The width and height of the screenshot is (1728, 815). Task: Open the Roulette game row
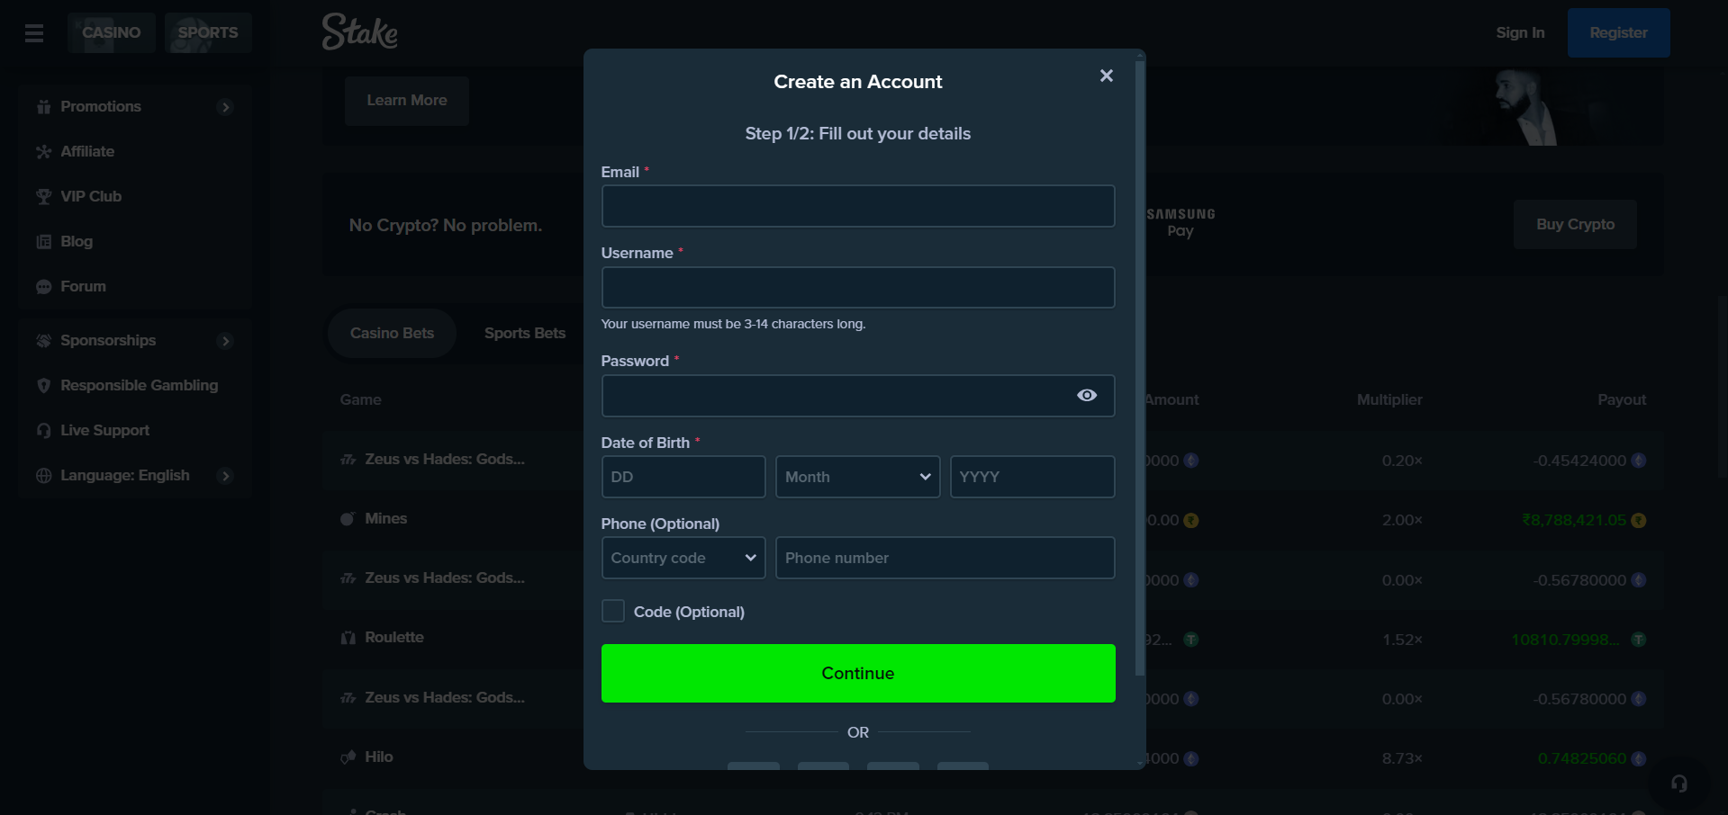click(x=394, y=638)
